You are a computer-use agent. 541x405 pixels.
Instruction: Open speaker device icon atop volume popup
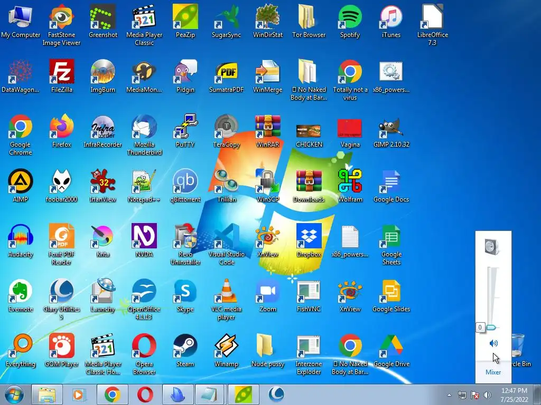[492, 247]
